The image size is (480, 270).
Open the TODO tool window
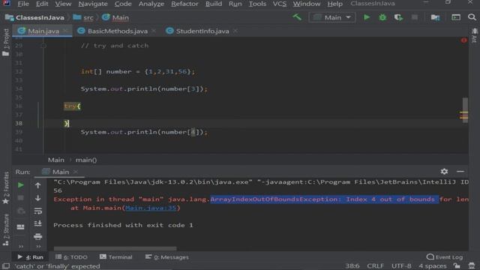click(x=71, y=257)
